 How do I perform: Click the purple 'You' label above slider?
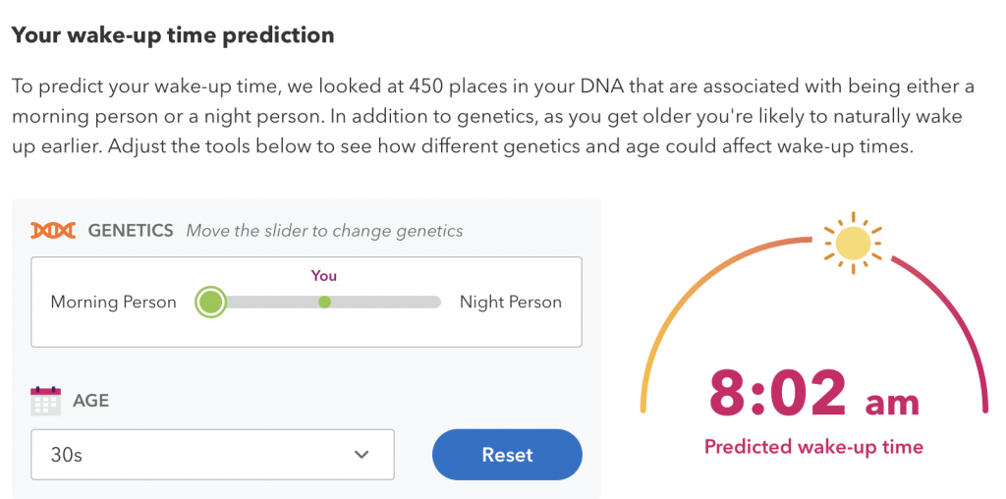click(x=324, y=276)
